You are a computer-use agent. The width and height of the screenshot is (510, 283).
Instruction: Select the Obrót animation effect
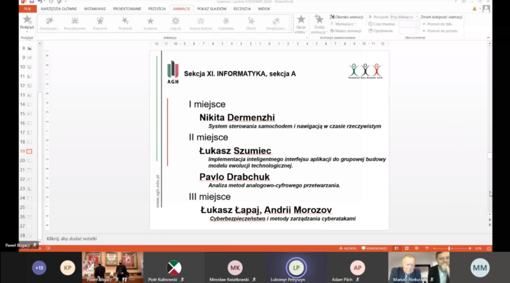click(251, 23)
